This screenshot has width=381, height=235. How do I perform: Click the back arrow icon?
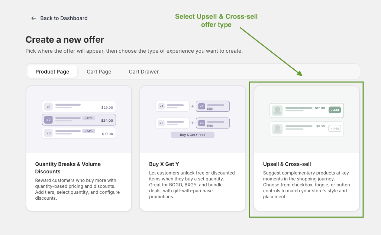tap(34, 18)
